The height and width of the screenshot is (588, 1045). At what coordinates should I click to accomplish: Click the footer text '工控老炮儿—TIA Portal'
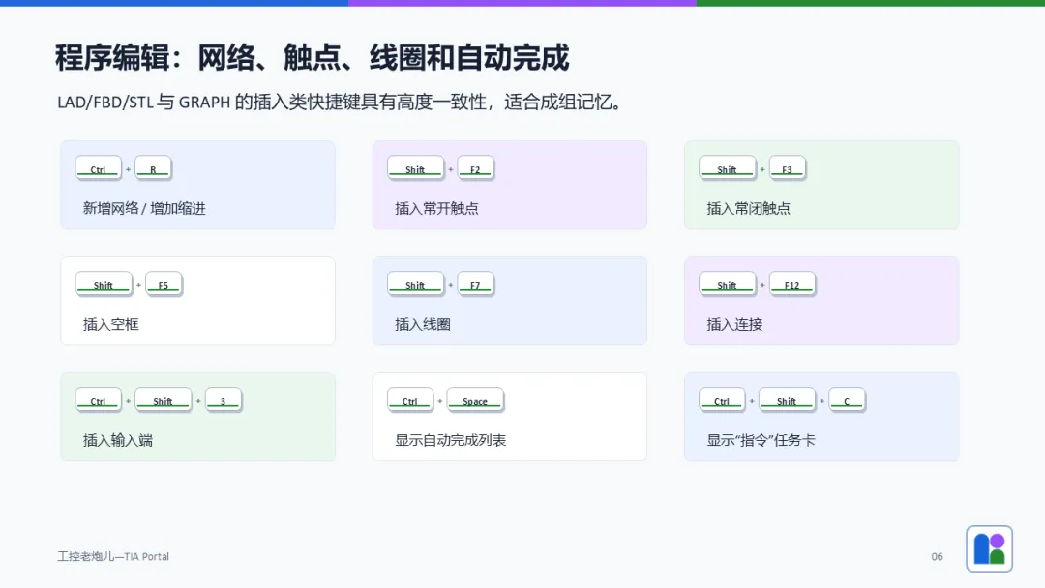pyautogui.click(x=113, y=556)
